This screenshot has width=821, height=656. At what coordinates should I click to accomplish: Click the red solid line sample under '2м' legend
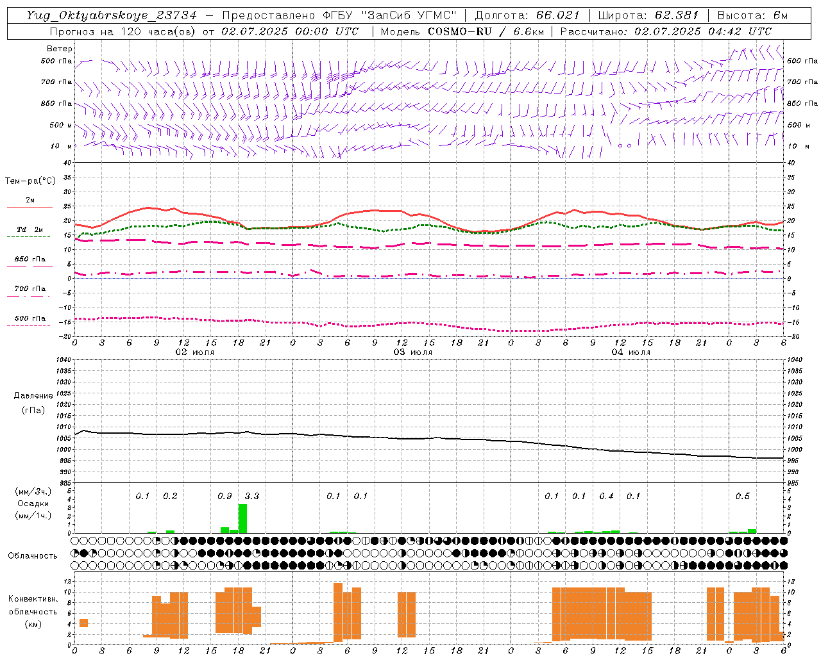(x=30, y=207)
